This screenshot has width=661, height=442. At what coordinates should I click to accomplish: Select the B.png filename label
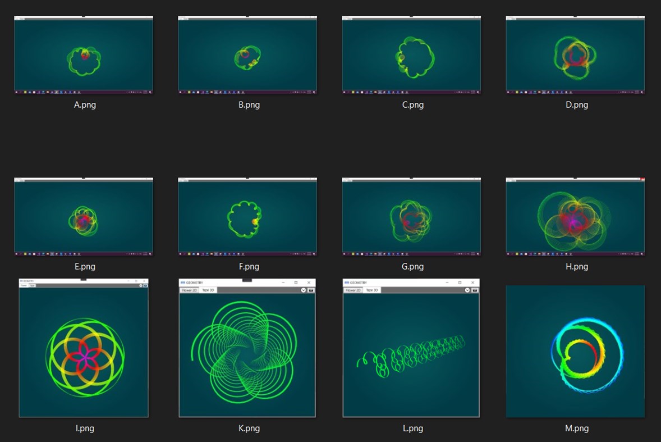(249, 104)
